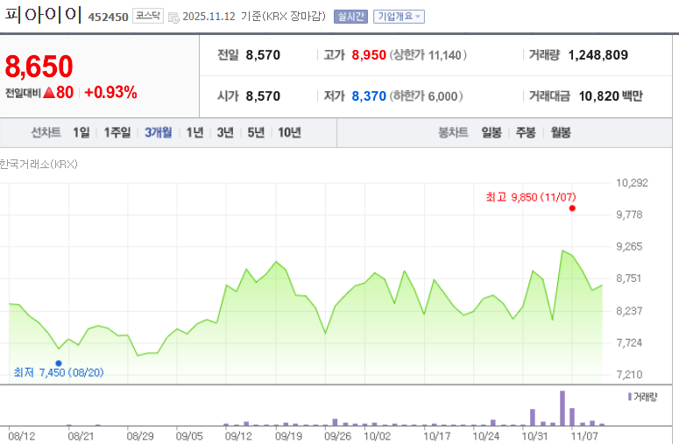Click the 전일 value 8,570
This screenshot has height=444, width=679.
[263, 55]
